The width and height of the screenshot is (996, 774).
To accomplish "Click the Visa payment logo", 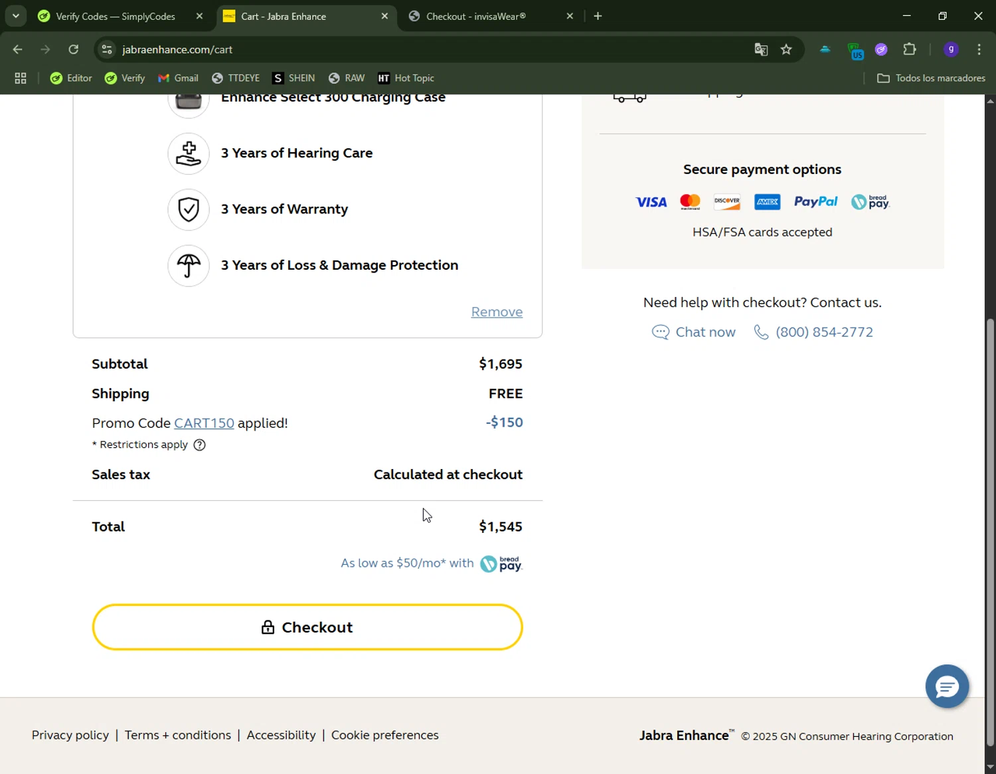I will tap(651, 202).
